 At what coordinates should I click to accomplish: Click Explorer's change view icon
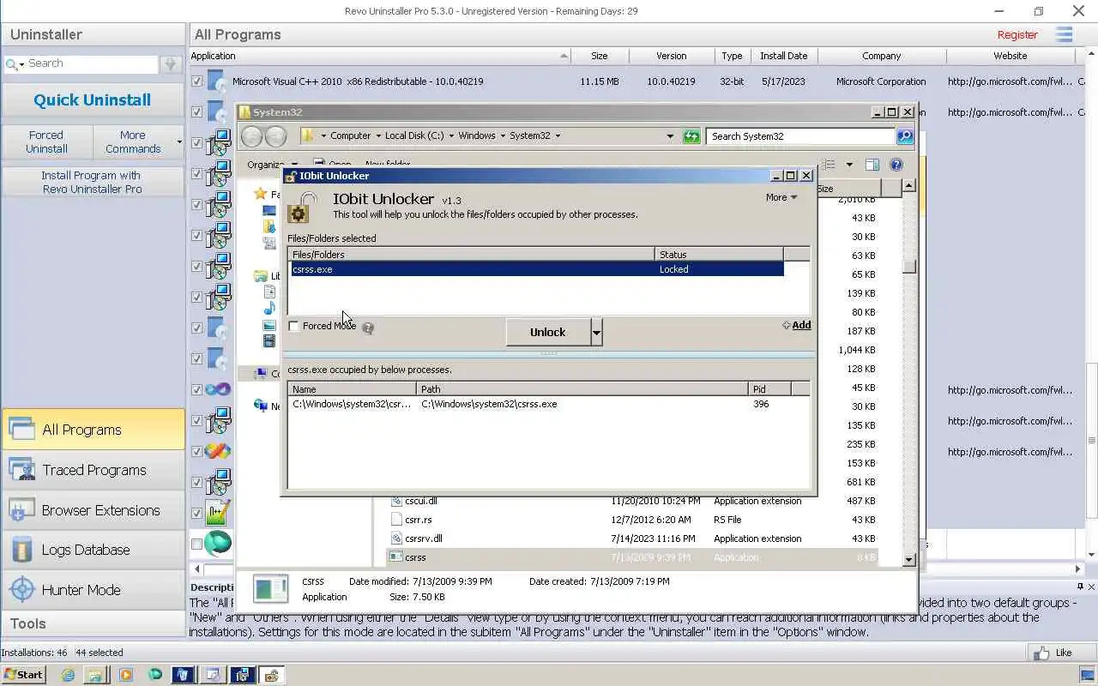coord(829,165)
